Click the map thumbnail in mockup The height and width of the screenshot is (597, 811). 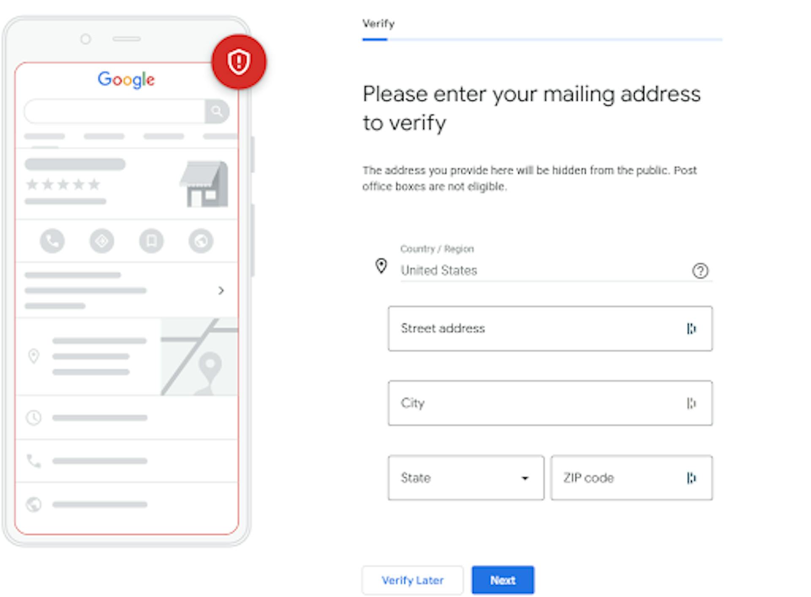pos(199,357)
